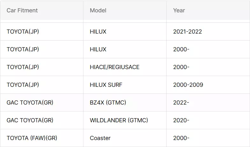Click GAC TOYOTA(GR) in the BZ4X row
This screenshot has height=147, width=250.
click(30, 103)
